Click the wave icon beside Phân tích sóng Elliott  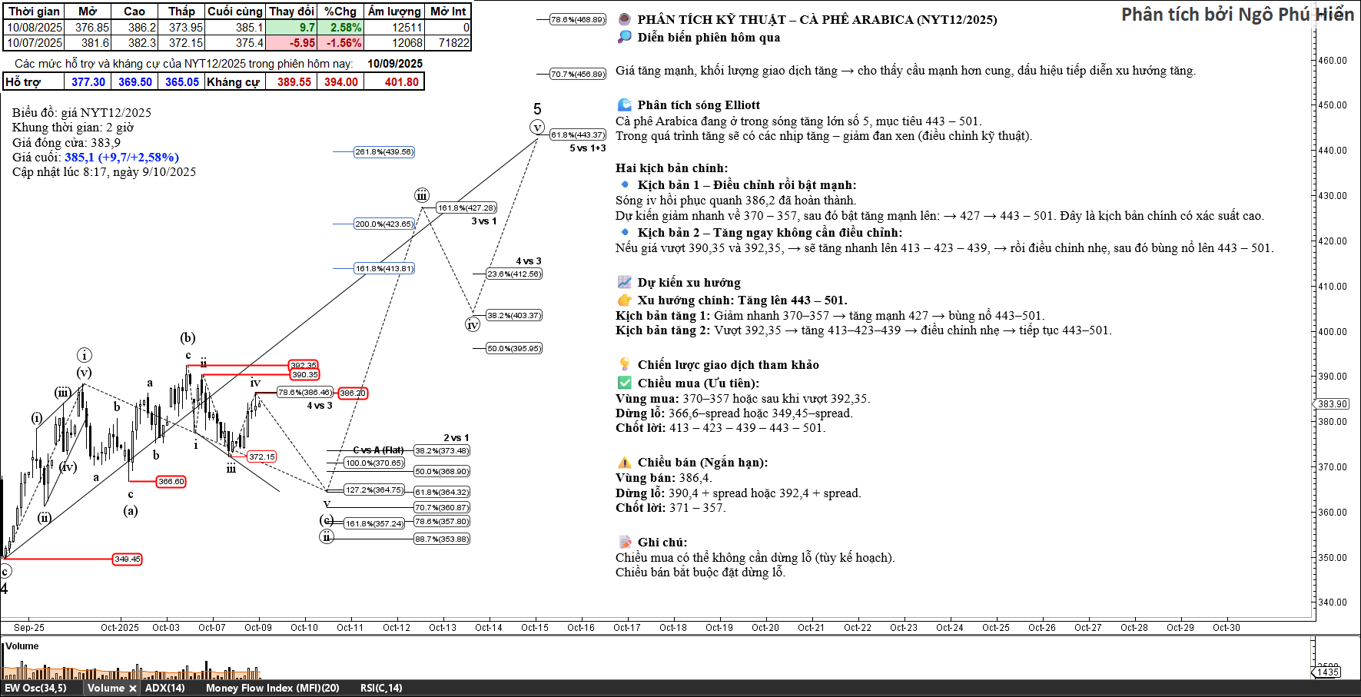pos(624,105)
